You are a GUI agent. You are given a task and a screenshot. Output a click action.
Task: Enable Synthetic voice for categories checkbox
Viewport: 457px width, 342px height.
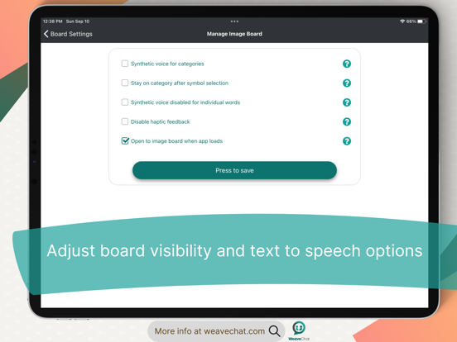125,64
